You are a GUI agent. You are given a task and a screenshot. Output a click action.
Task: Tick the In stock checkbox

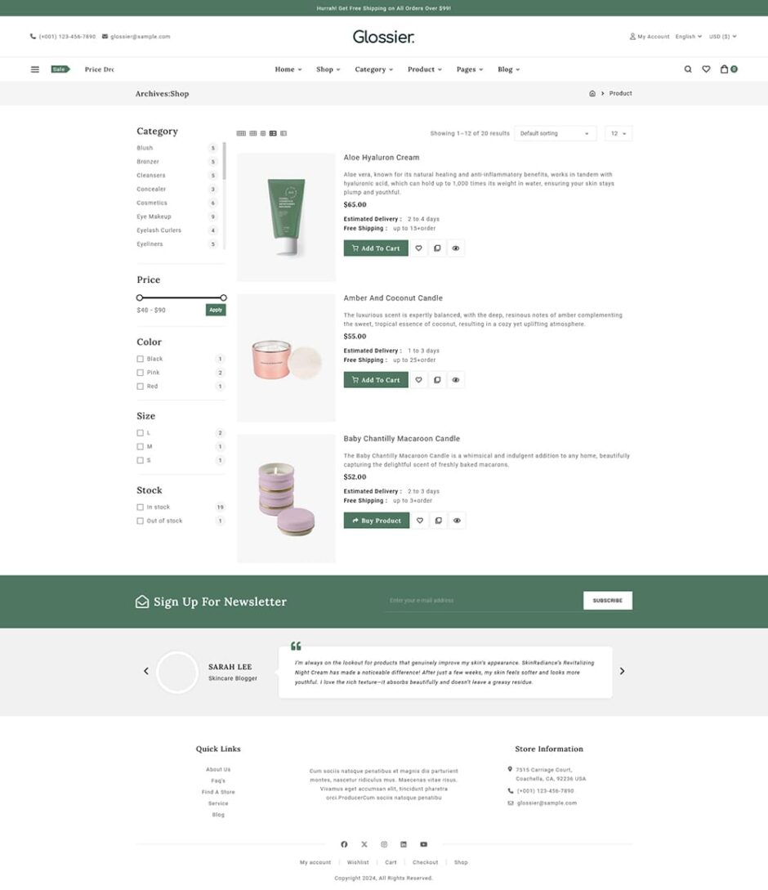[x=141, y=507]
